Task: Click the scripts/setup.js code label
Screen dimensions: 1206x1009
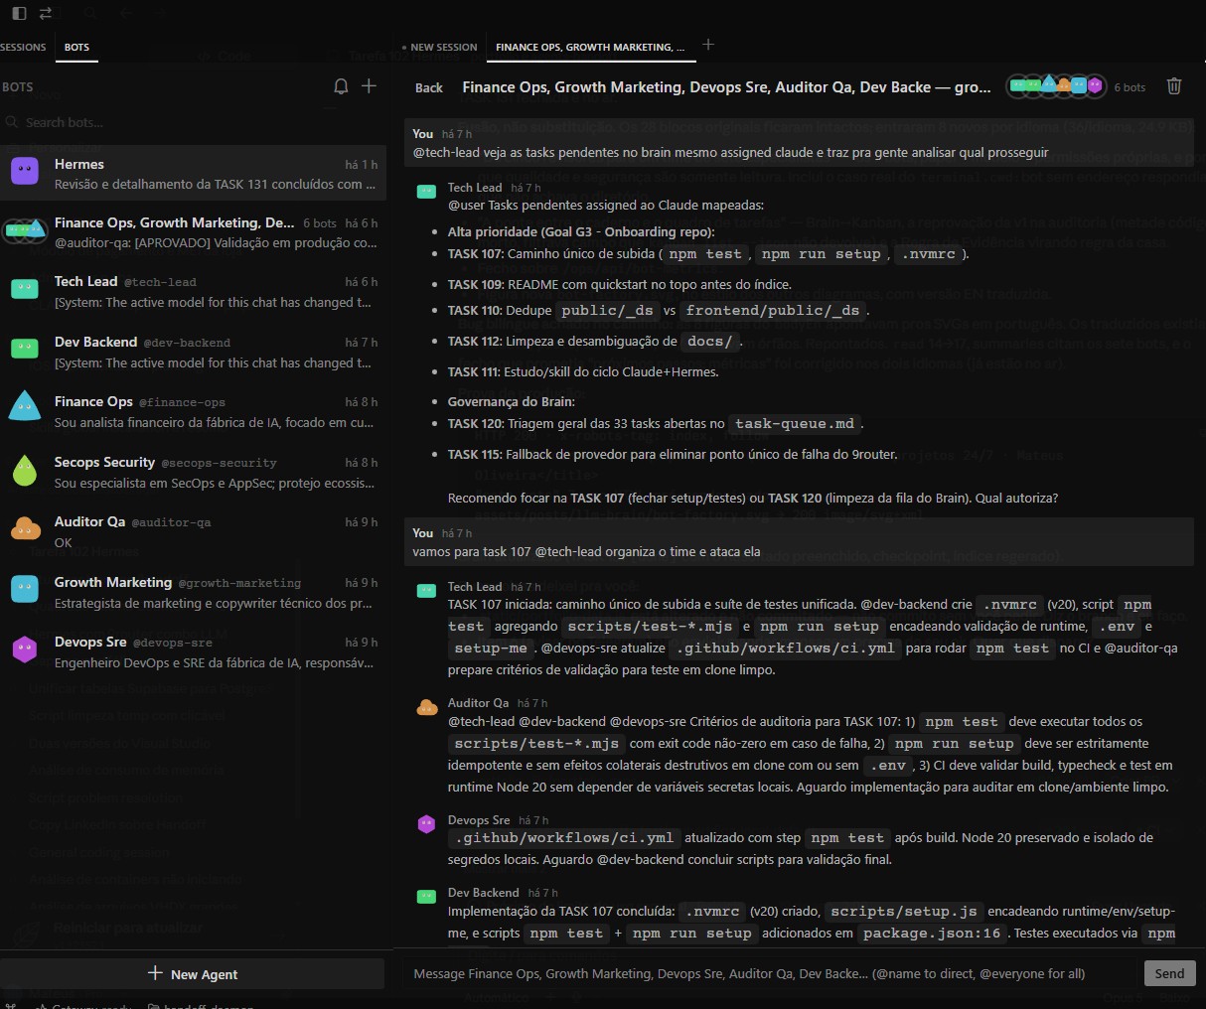Action: (903, 911)
